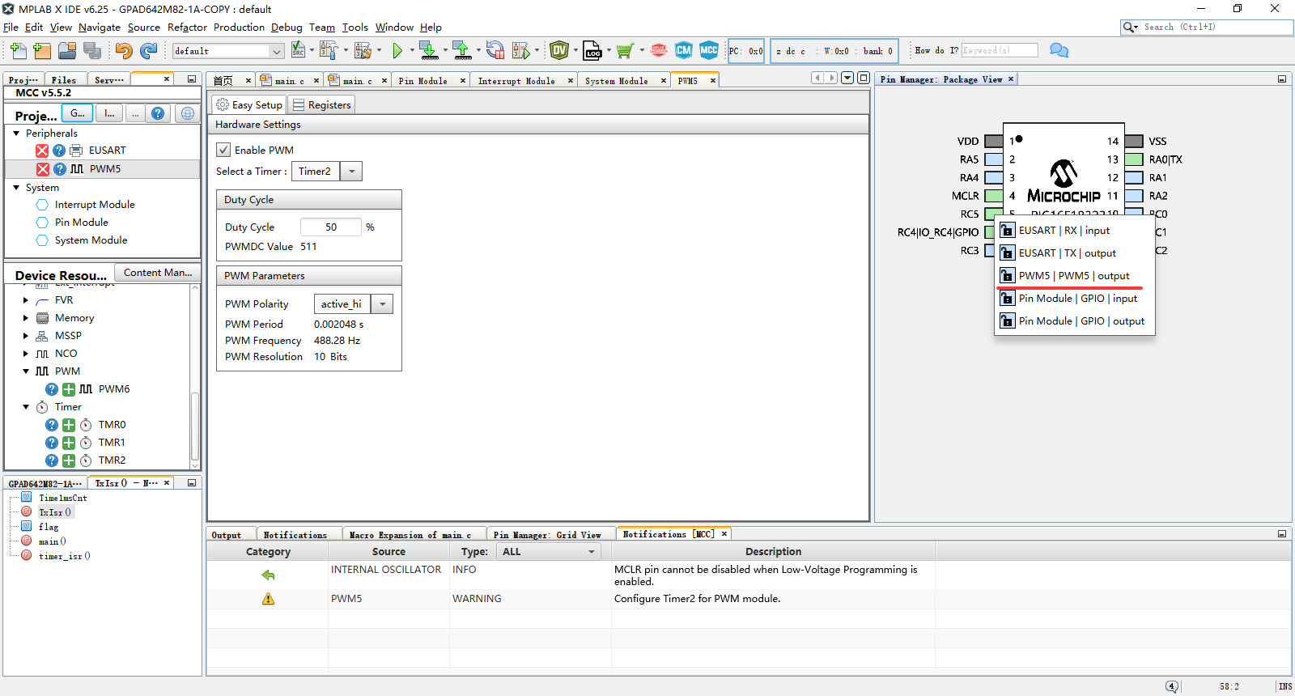Click the globe icon in Project Resources
1295x696 pixels.
point(188,113)
